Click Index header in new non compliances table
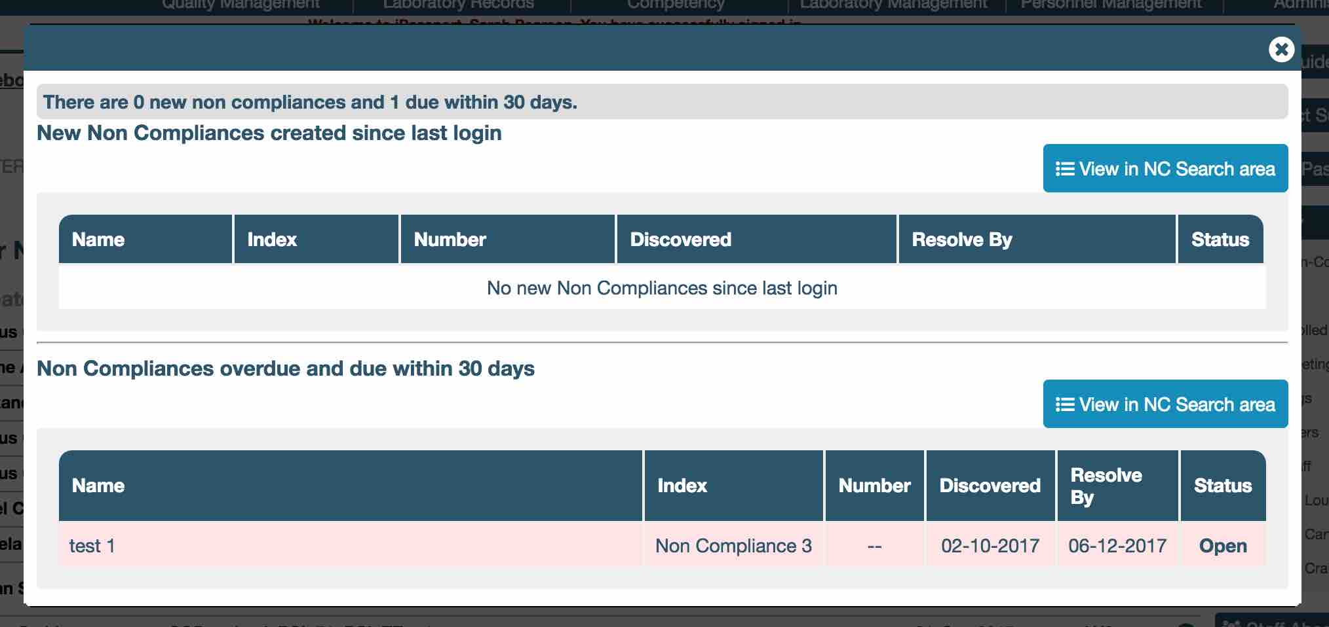The height and width of the screenshot is (627, 1329). coord(317,239)
